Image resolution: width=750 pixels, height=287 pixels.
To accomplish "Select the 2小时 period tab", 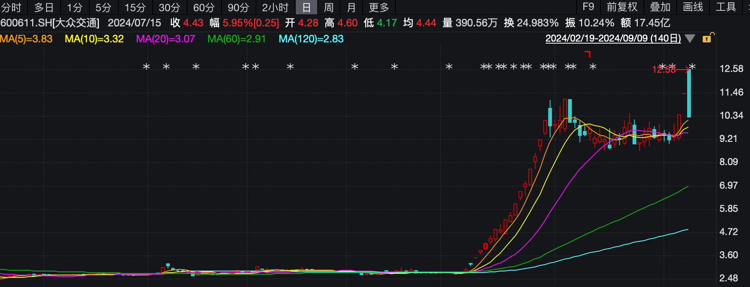I will [x=275, y=7].
